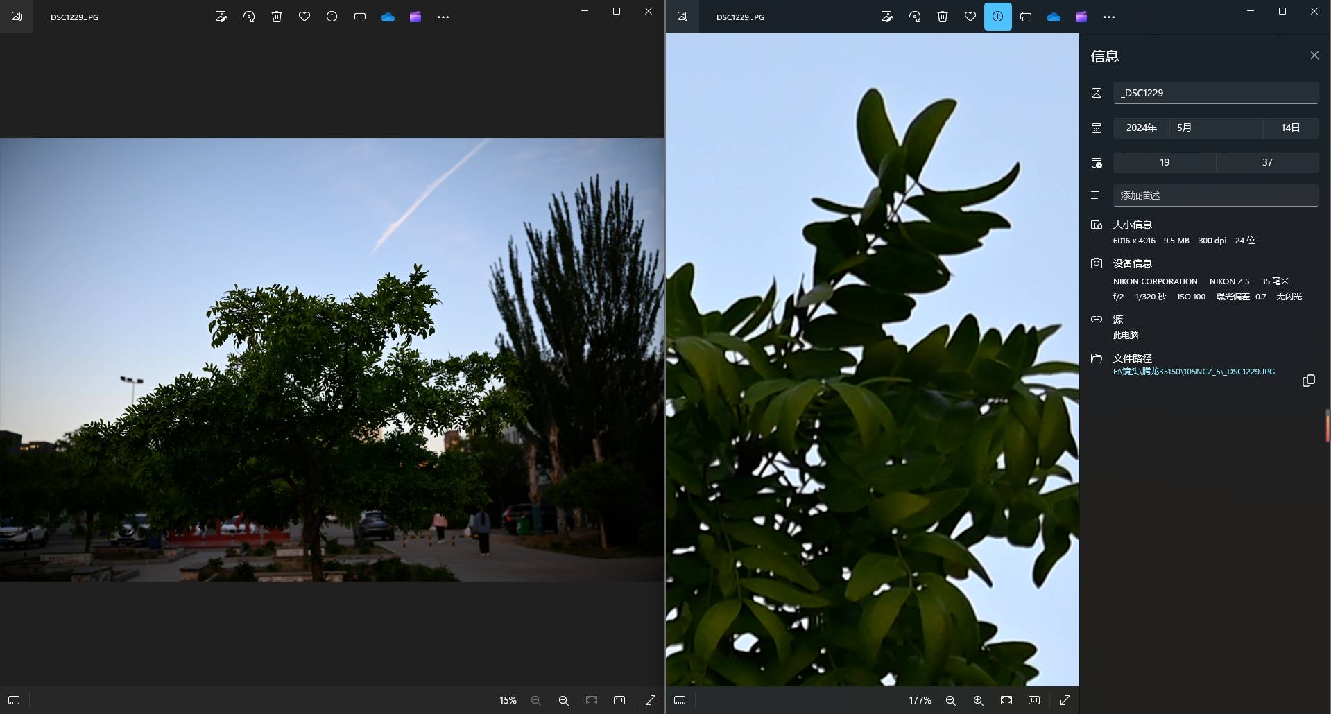Toggle off the highlighted info panel button
This screenshot has width=1331, height=714.
click(997, 17)
